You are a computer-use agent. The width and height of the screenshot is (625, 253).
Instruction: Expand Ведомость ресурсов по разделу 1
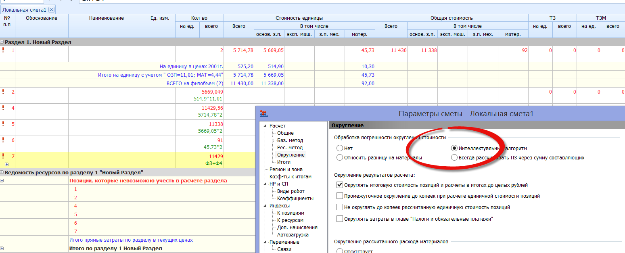click(x=2, y=172)
